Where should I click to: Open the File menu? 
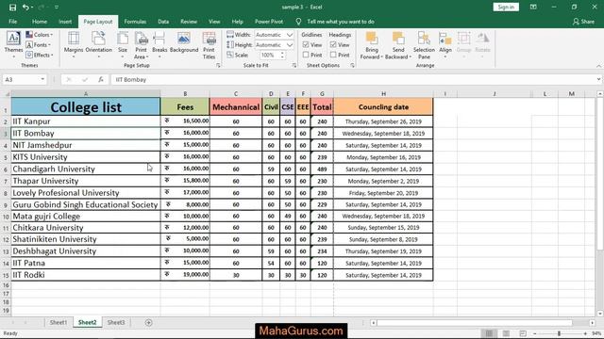(12, 22)
